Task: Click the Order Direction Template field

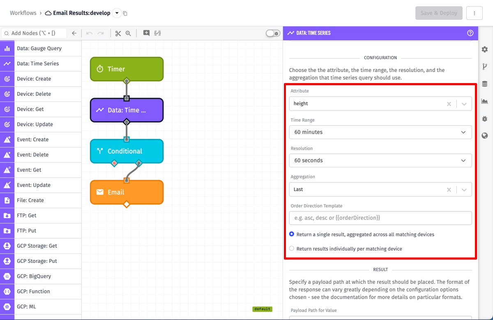Action: (380, 218)
